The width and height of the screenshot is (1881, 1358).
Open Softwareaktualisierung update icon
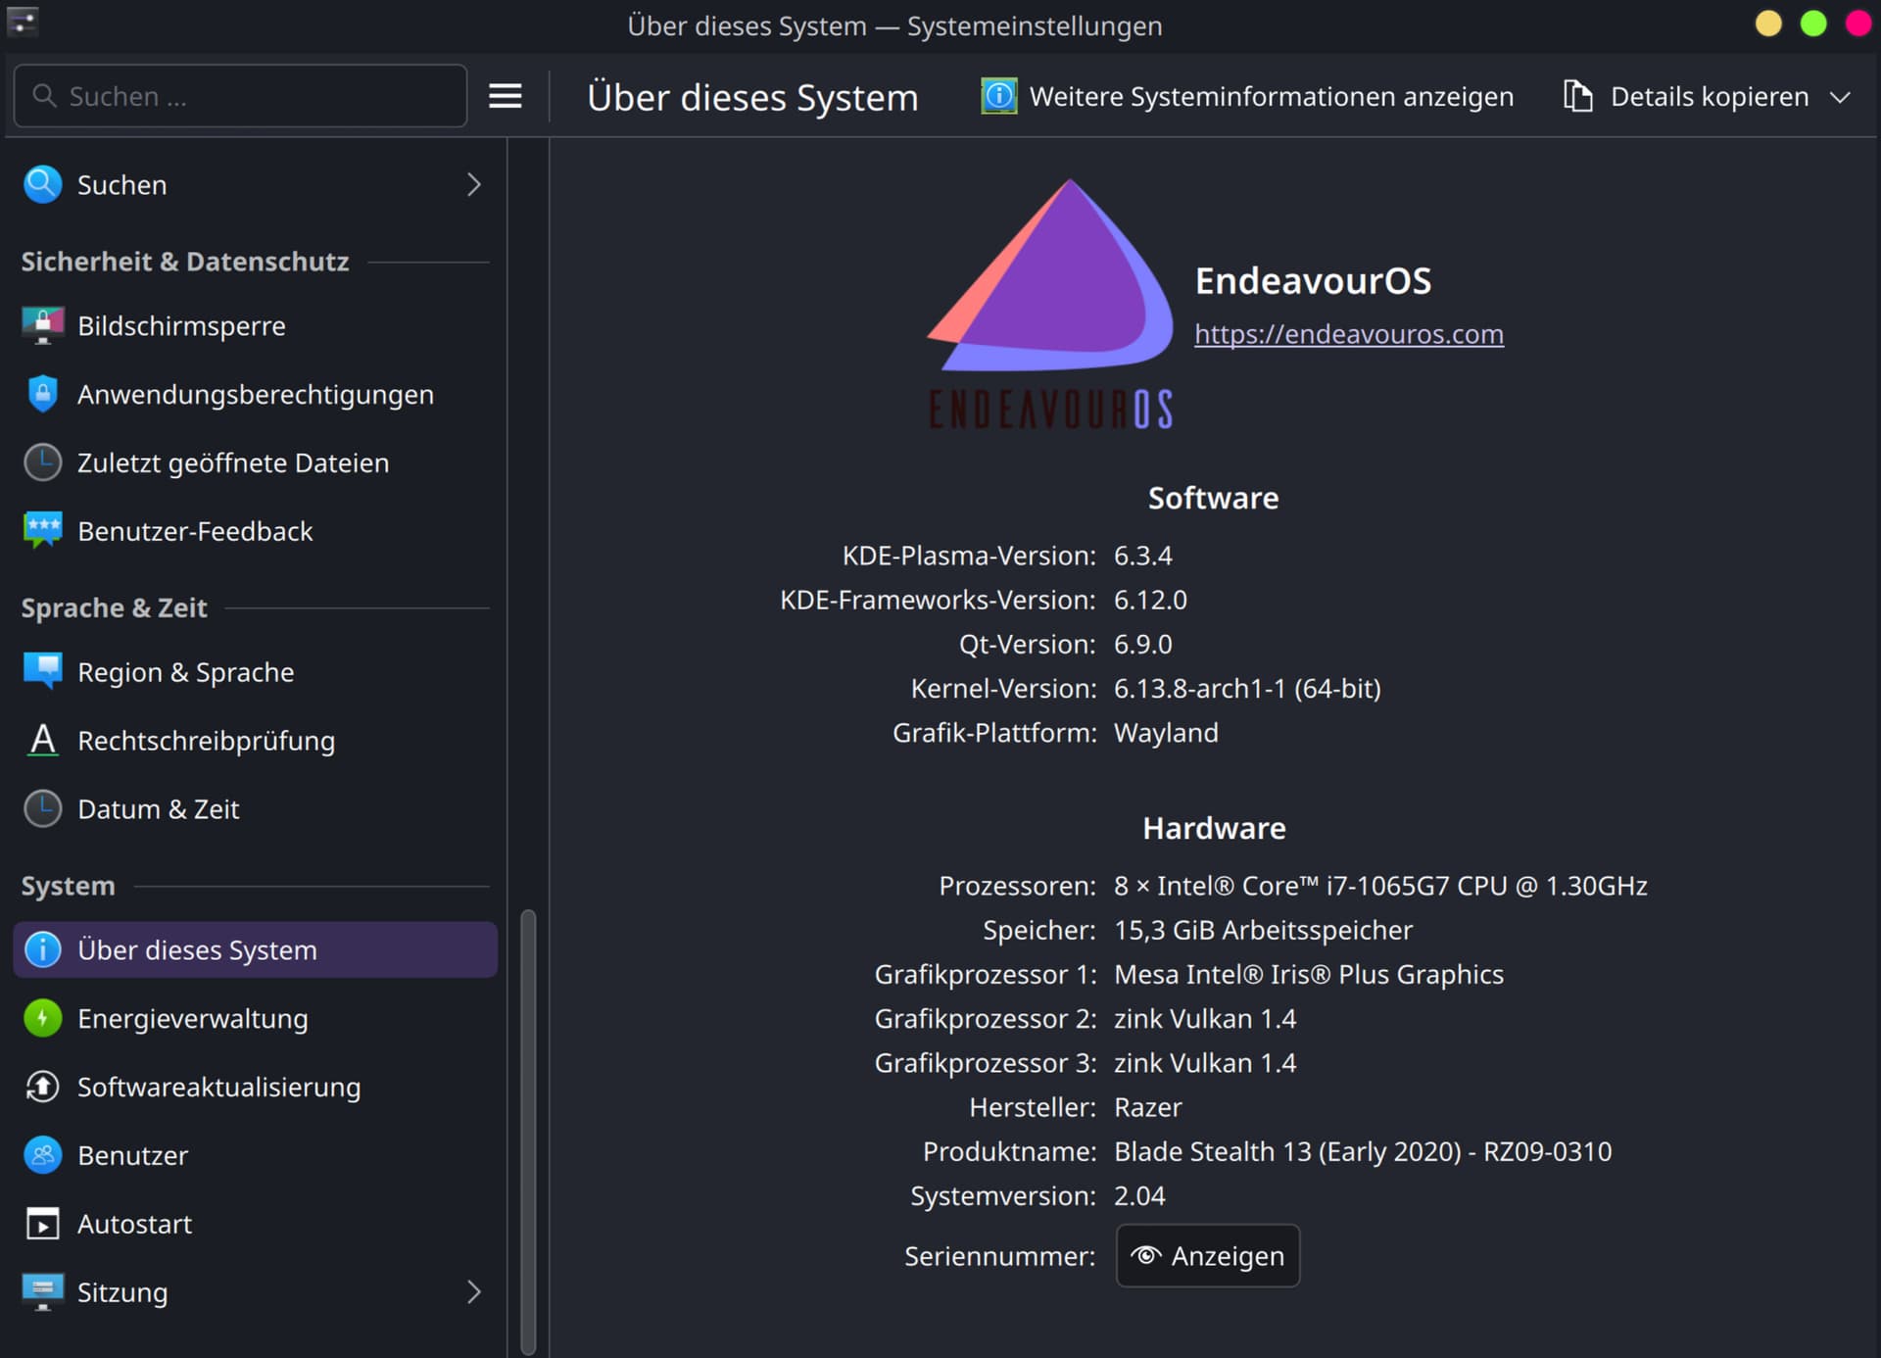[x=42, y=1087]
